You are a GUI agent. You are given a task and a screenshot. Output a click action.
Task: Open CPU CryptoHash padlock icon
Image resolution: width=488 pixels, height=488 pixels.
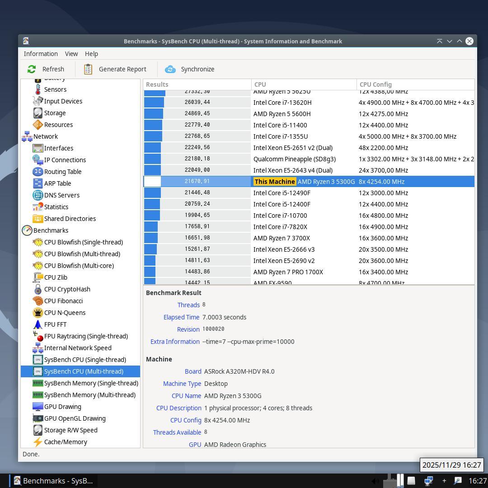(x=38, y=289)
